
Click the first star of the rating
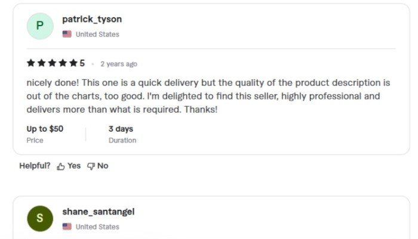(30, 63)
